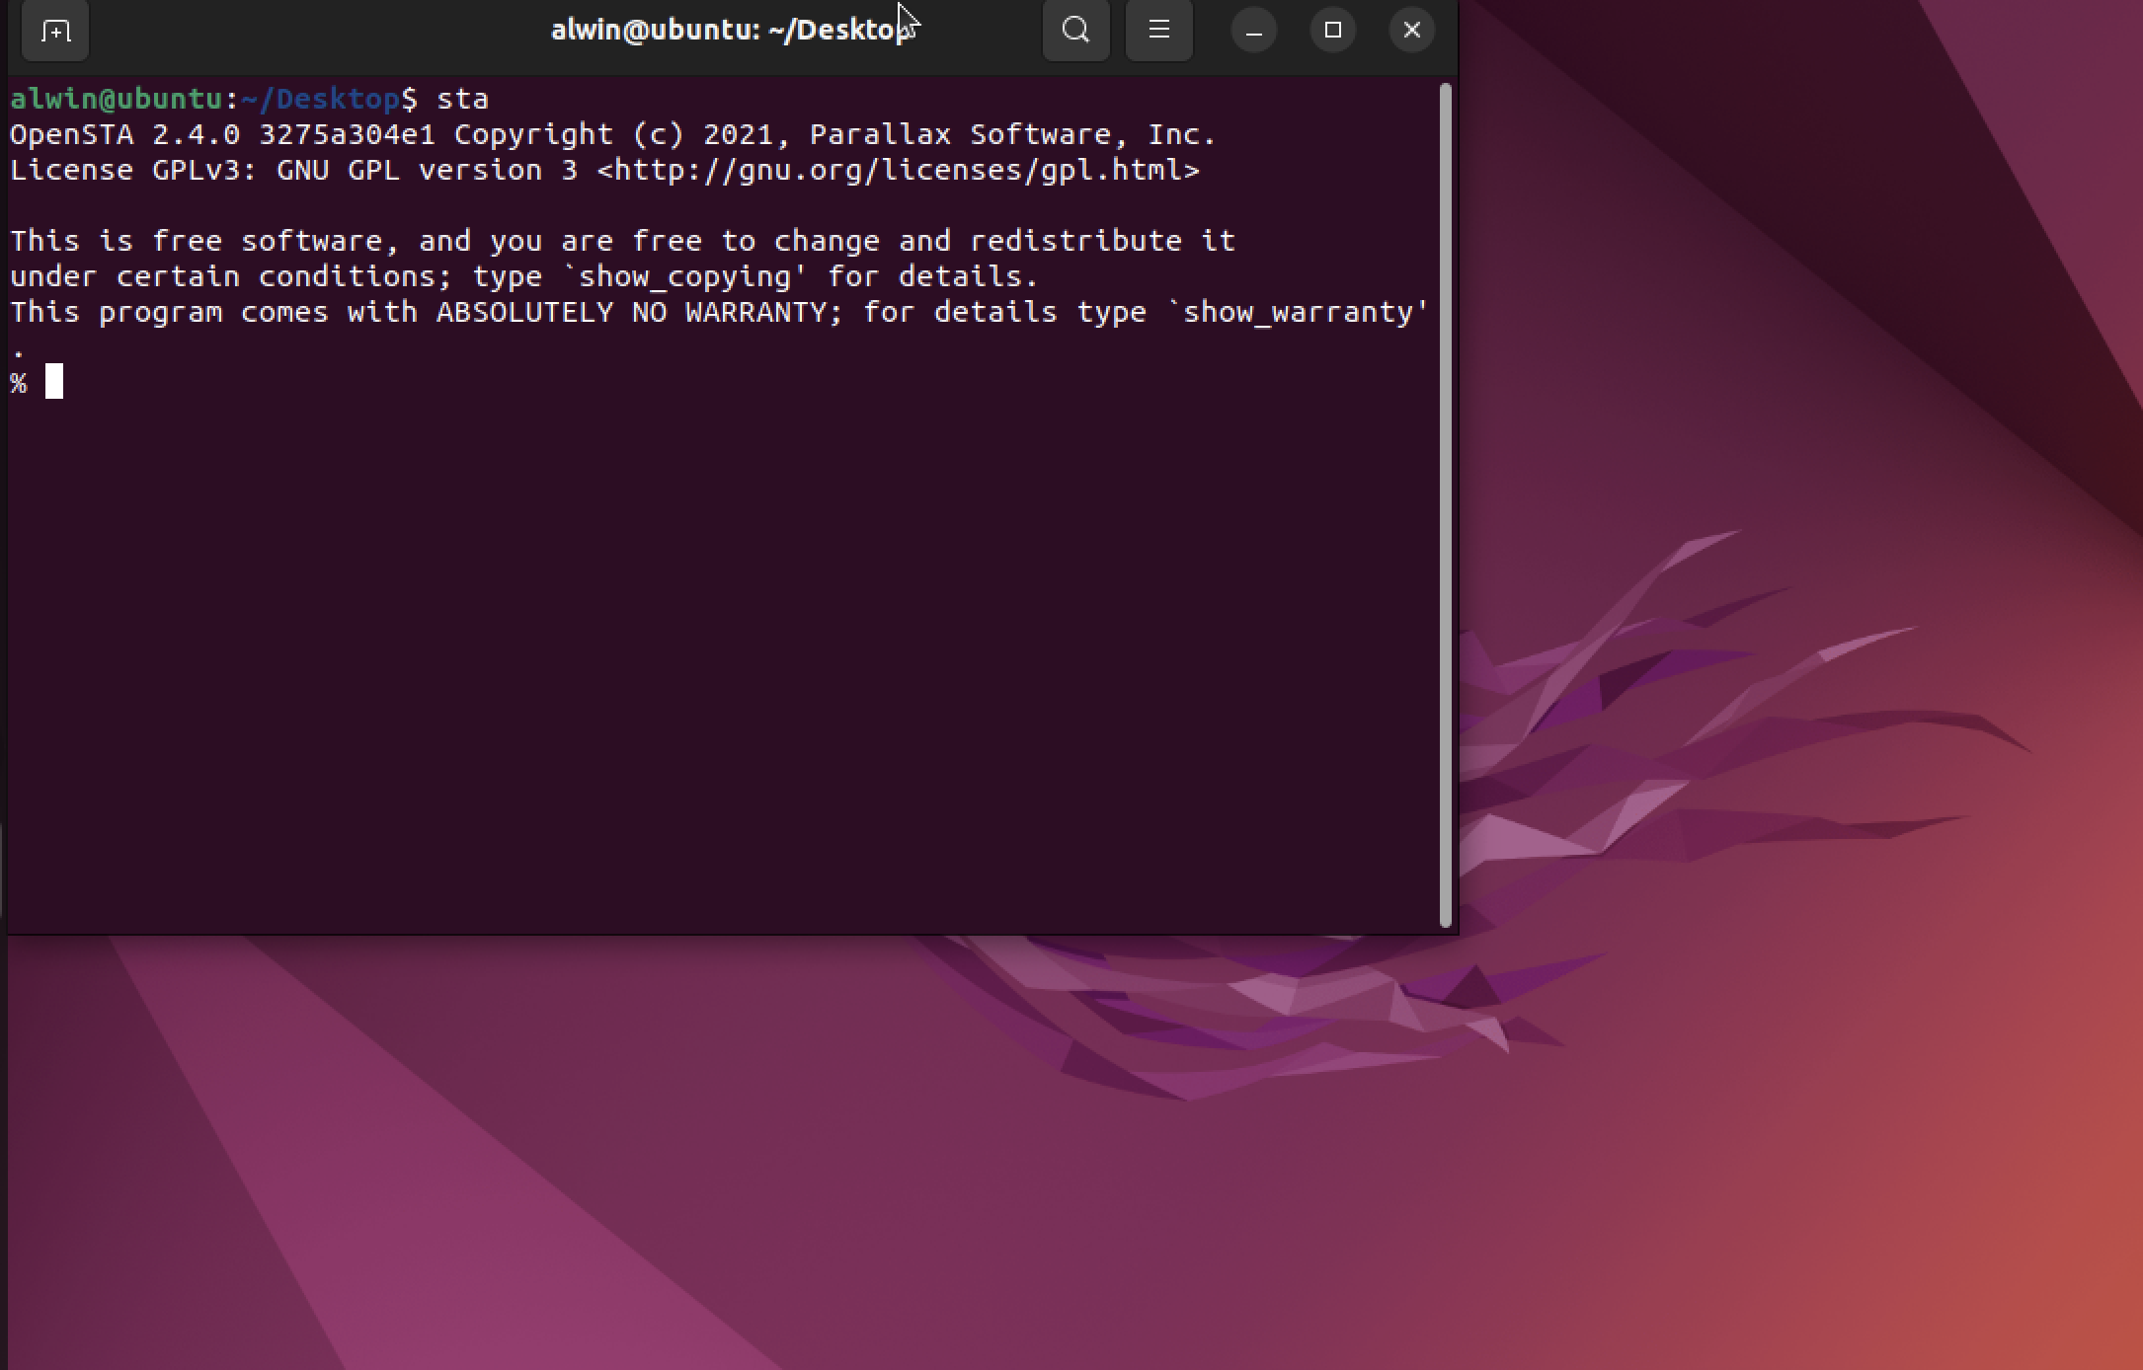The height and width of the screenshot is (1370, 2143).
Task: Click the terminal app's new-tab plus icon
Action: [54, 31]
